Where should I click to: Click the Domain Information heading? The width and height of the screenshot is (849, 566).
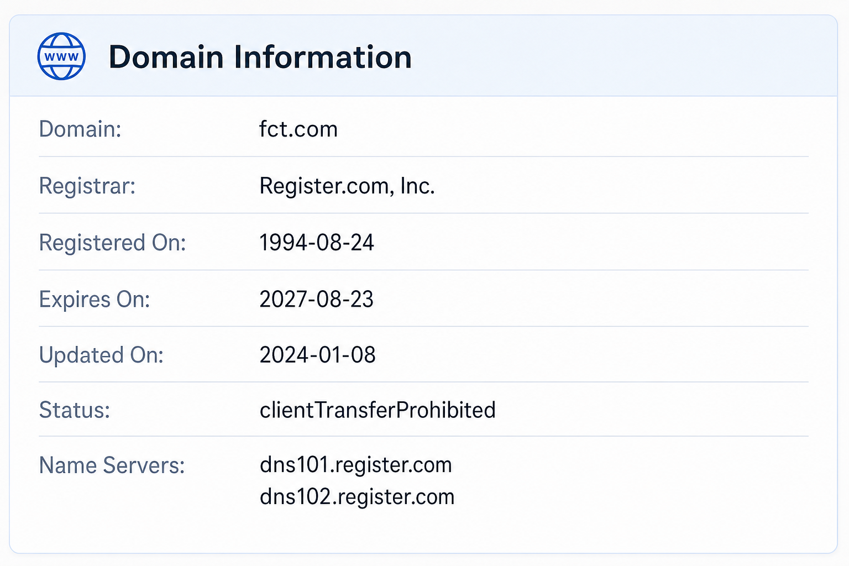(260, 57)
